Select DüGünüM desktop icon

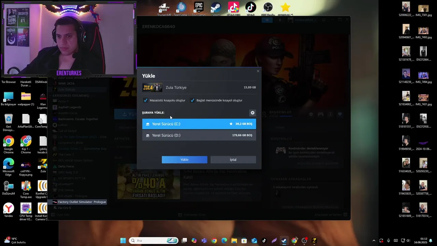pos(9,188)
